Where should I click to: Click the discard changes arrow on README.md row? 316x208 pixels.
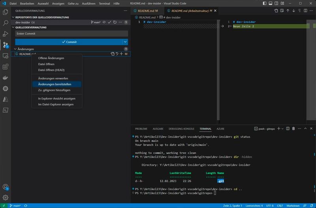117,54
